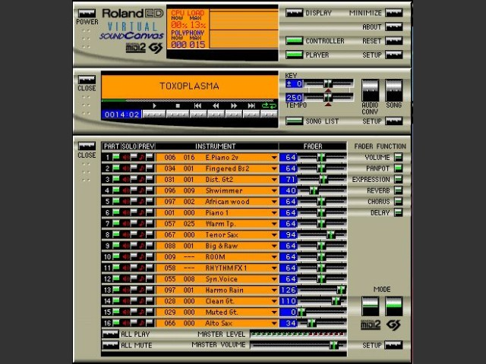Viewport: 486px width, 364px height.
Task: Select Panpot fader function
Action: tap(398, 168)
